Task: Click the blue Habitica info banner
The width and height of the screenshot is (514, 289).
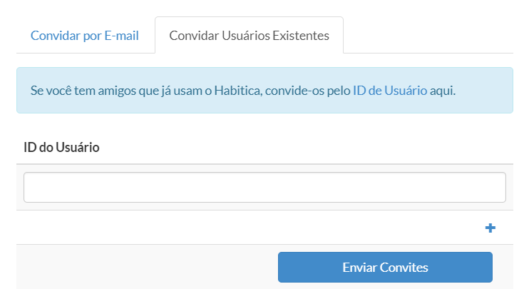Action: point(264,91)
